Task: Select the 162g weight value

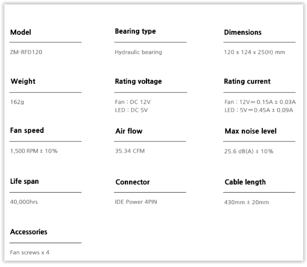Action: coord(17,102)
